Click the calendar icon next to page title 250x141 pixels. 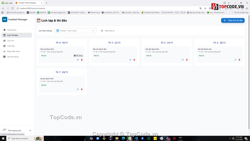pyautogui.click(x=39, y=21)
